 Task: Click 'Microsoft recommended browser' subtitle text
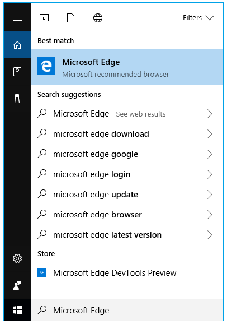[116, 75]
